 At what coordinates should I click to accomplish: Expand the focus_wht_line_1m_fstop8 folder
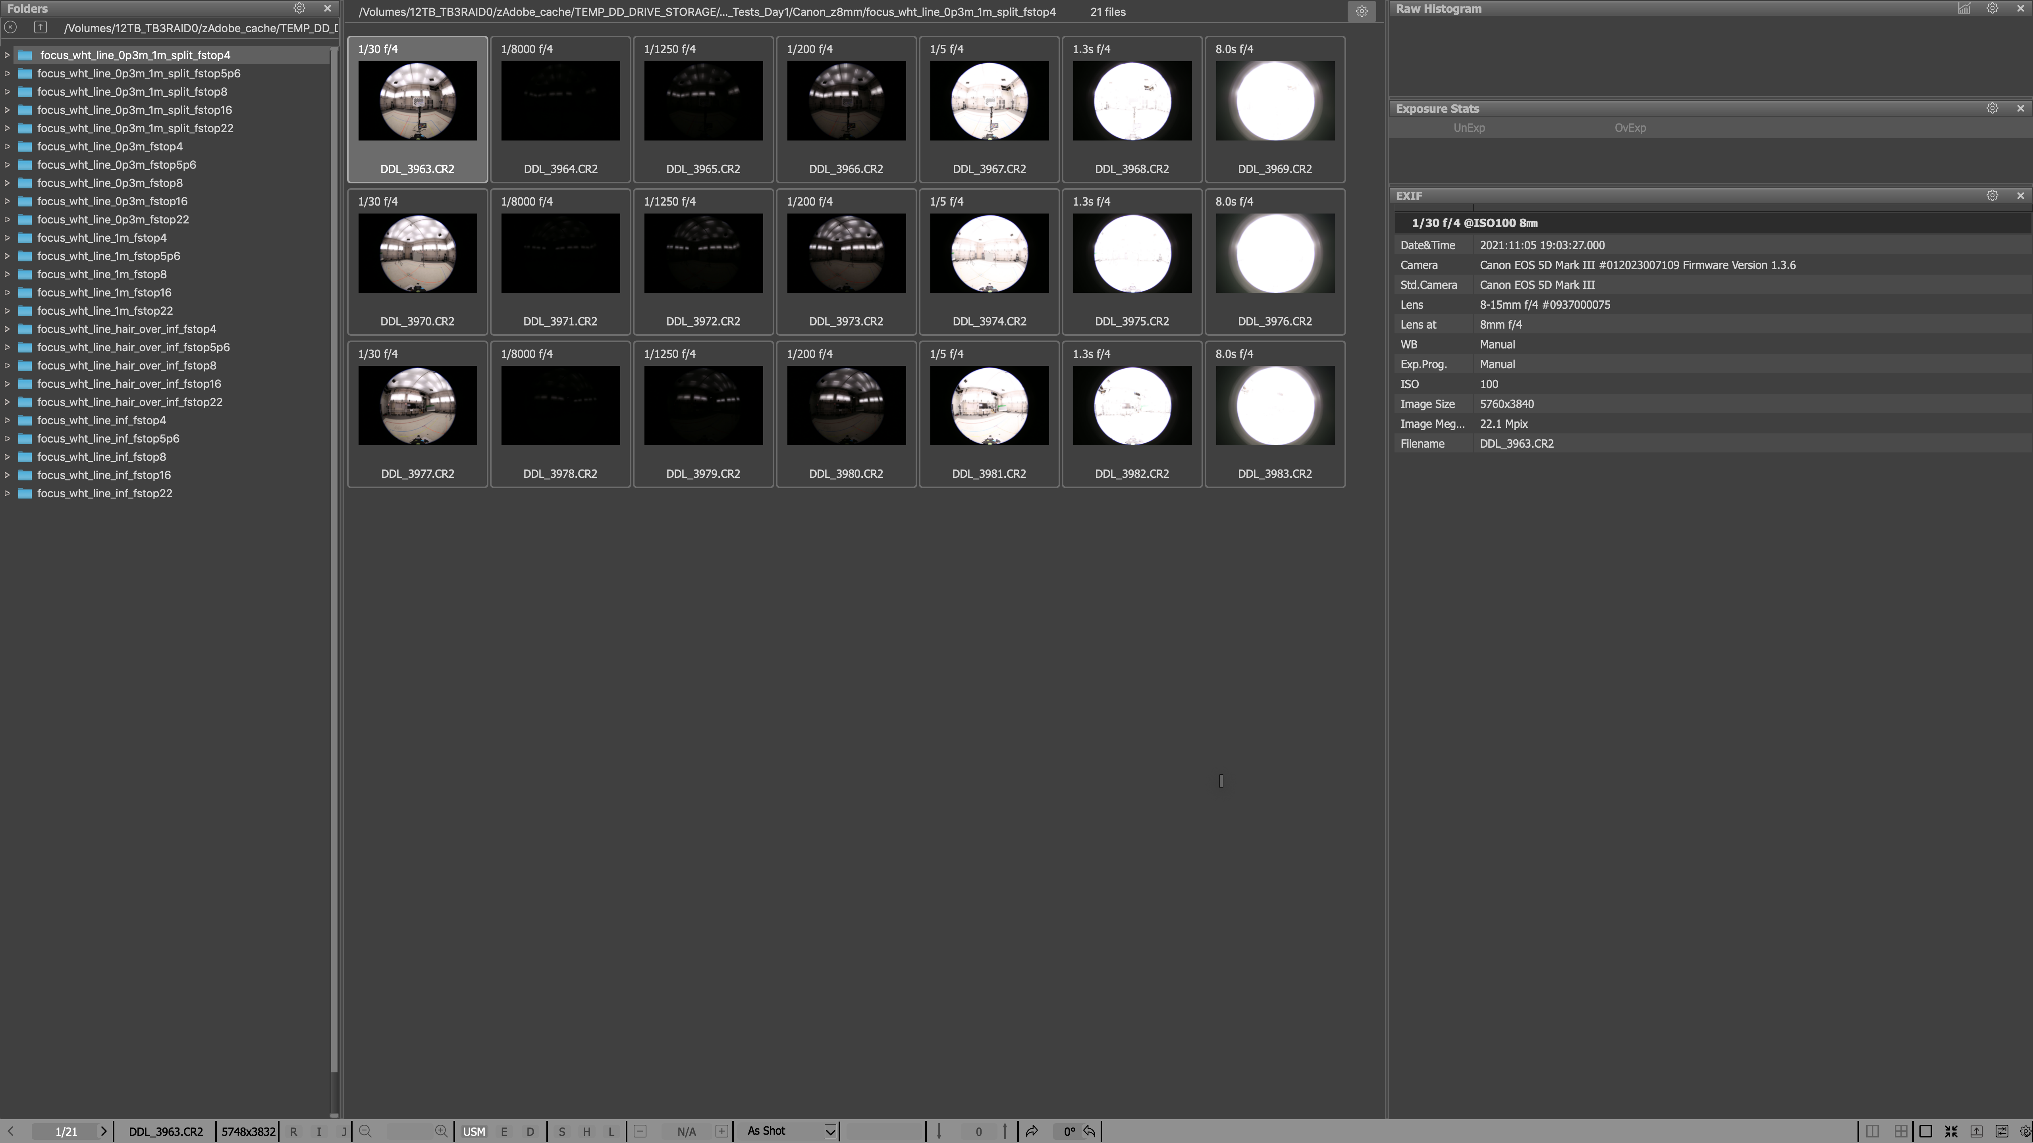click(x=7, y=275)
